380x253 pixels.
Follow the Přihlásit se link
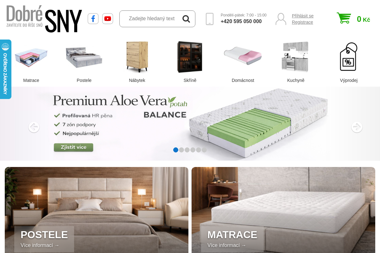pyautogui.click(x=303, y=16)
